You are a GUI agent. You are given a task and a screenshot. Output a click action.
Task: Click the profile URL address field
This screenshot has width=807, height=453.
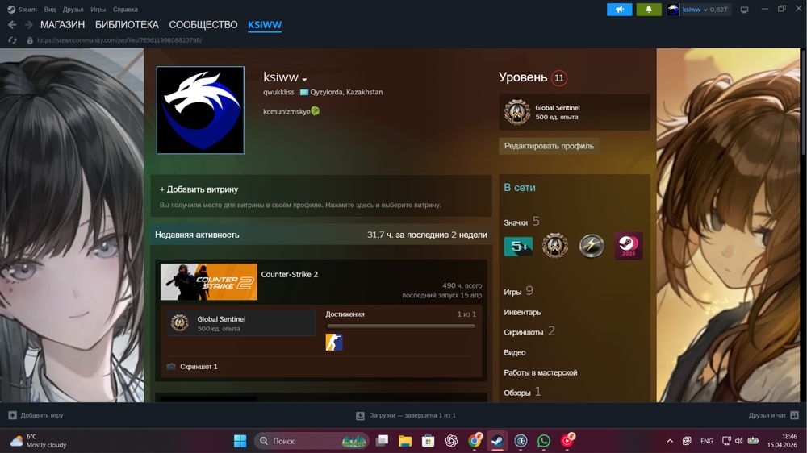[x=119, y=40]
